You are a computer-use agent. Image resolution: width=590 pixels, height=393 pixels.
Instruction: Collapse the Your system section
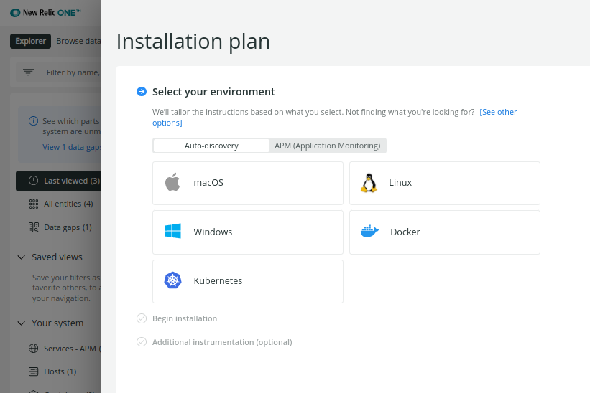tap(22, 323)
